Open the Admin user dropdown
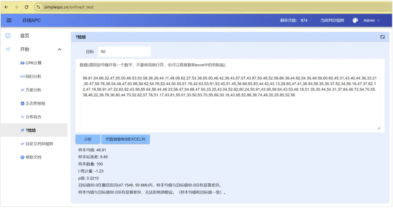This screenshot has width=393, height=208. [x=371, y=20]
